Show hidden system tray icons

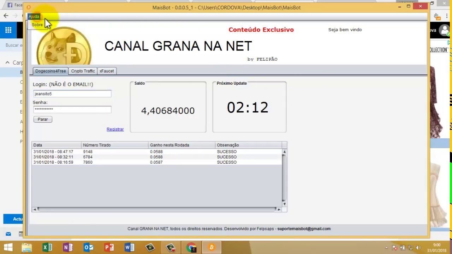tap(386, 248)
